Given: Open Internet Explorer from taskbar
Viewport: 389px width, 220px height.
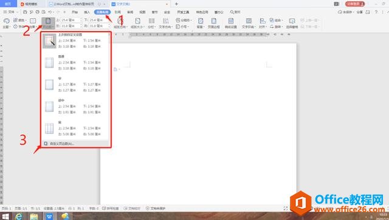Looking at the screenshot, I should (19, 216).
